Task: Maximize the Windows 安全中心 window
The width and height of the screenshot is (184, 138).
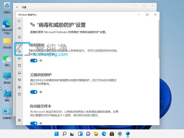Action: 147,14
